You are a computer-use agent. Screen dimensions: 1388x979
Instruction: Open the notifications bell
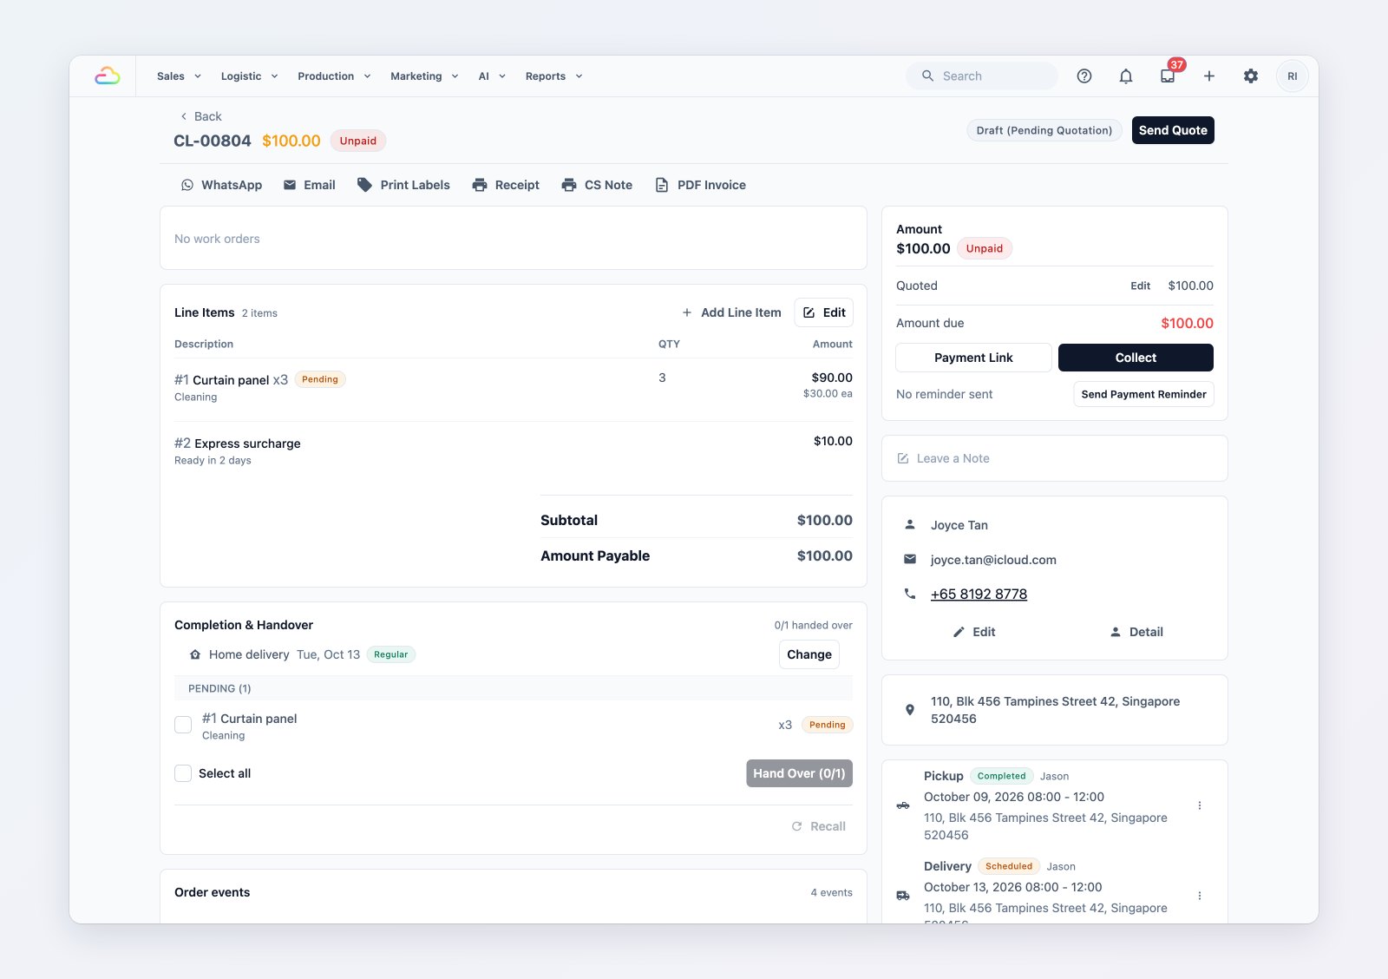pos(1126,76)
